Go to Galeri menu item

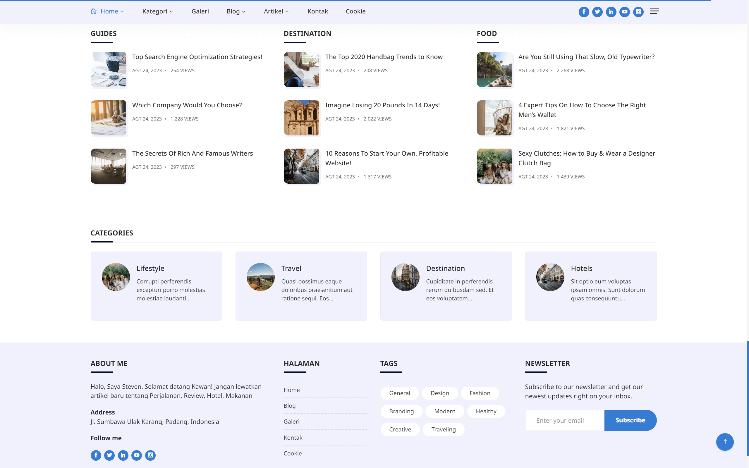click(200, 11)
